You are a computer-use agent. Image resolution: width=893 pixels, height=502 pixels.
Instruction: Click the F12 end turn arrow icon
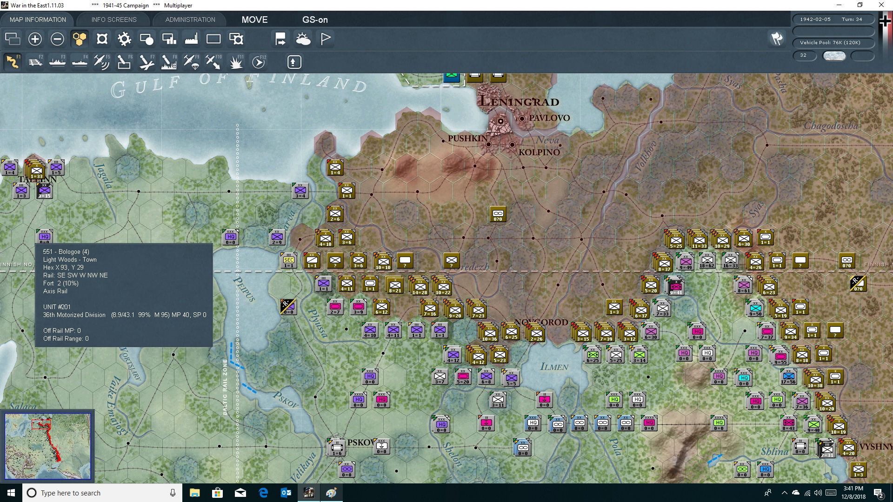pyautogui.click(x=259, y=62)
